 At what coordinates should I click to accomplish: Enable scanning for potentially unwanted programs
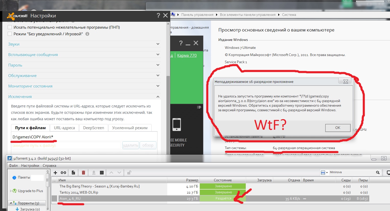point(10,27)
